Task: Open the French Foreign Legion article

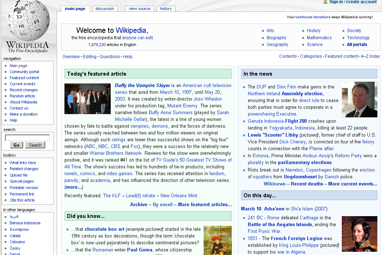Action: [x=297, y=238]
